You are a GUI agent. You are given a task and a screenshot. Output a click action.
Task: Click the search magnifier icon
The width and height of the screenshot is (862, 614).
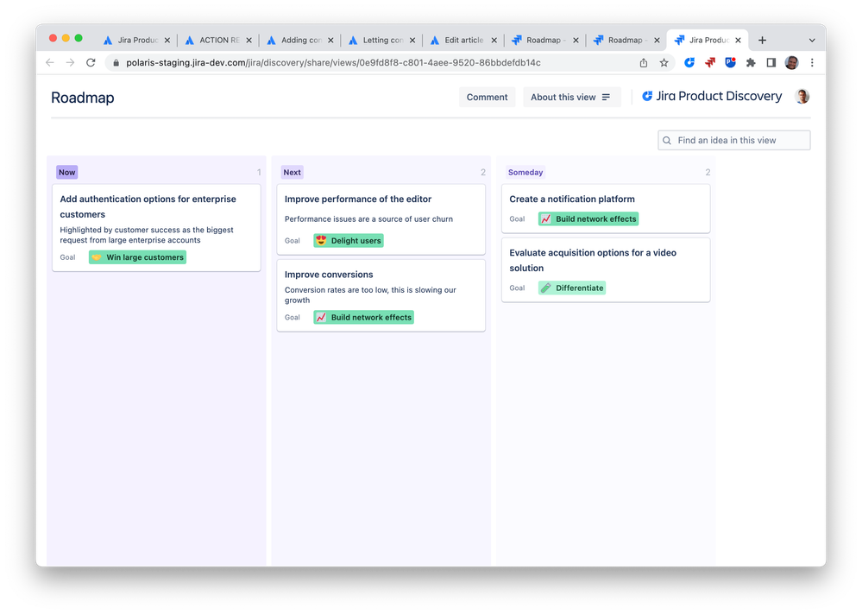pos(667,140)
